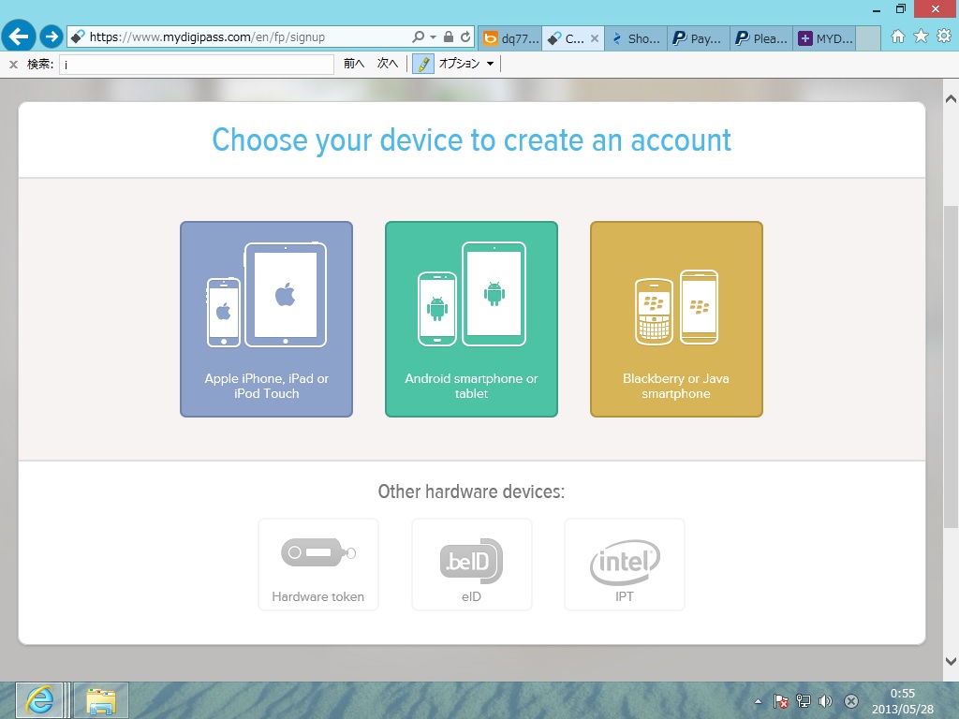Minimize the browser window
The width and height of the screenshot is (959, 719).
coord(877,9)
